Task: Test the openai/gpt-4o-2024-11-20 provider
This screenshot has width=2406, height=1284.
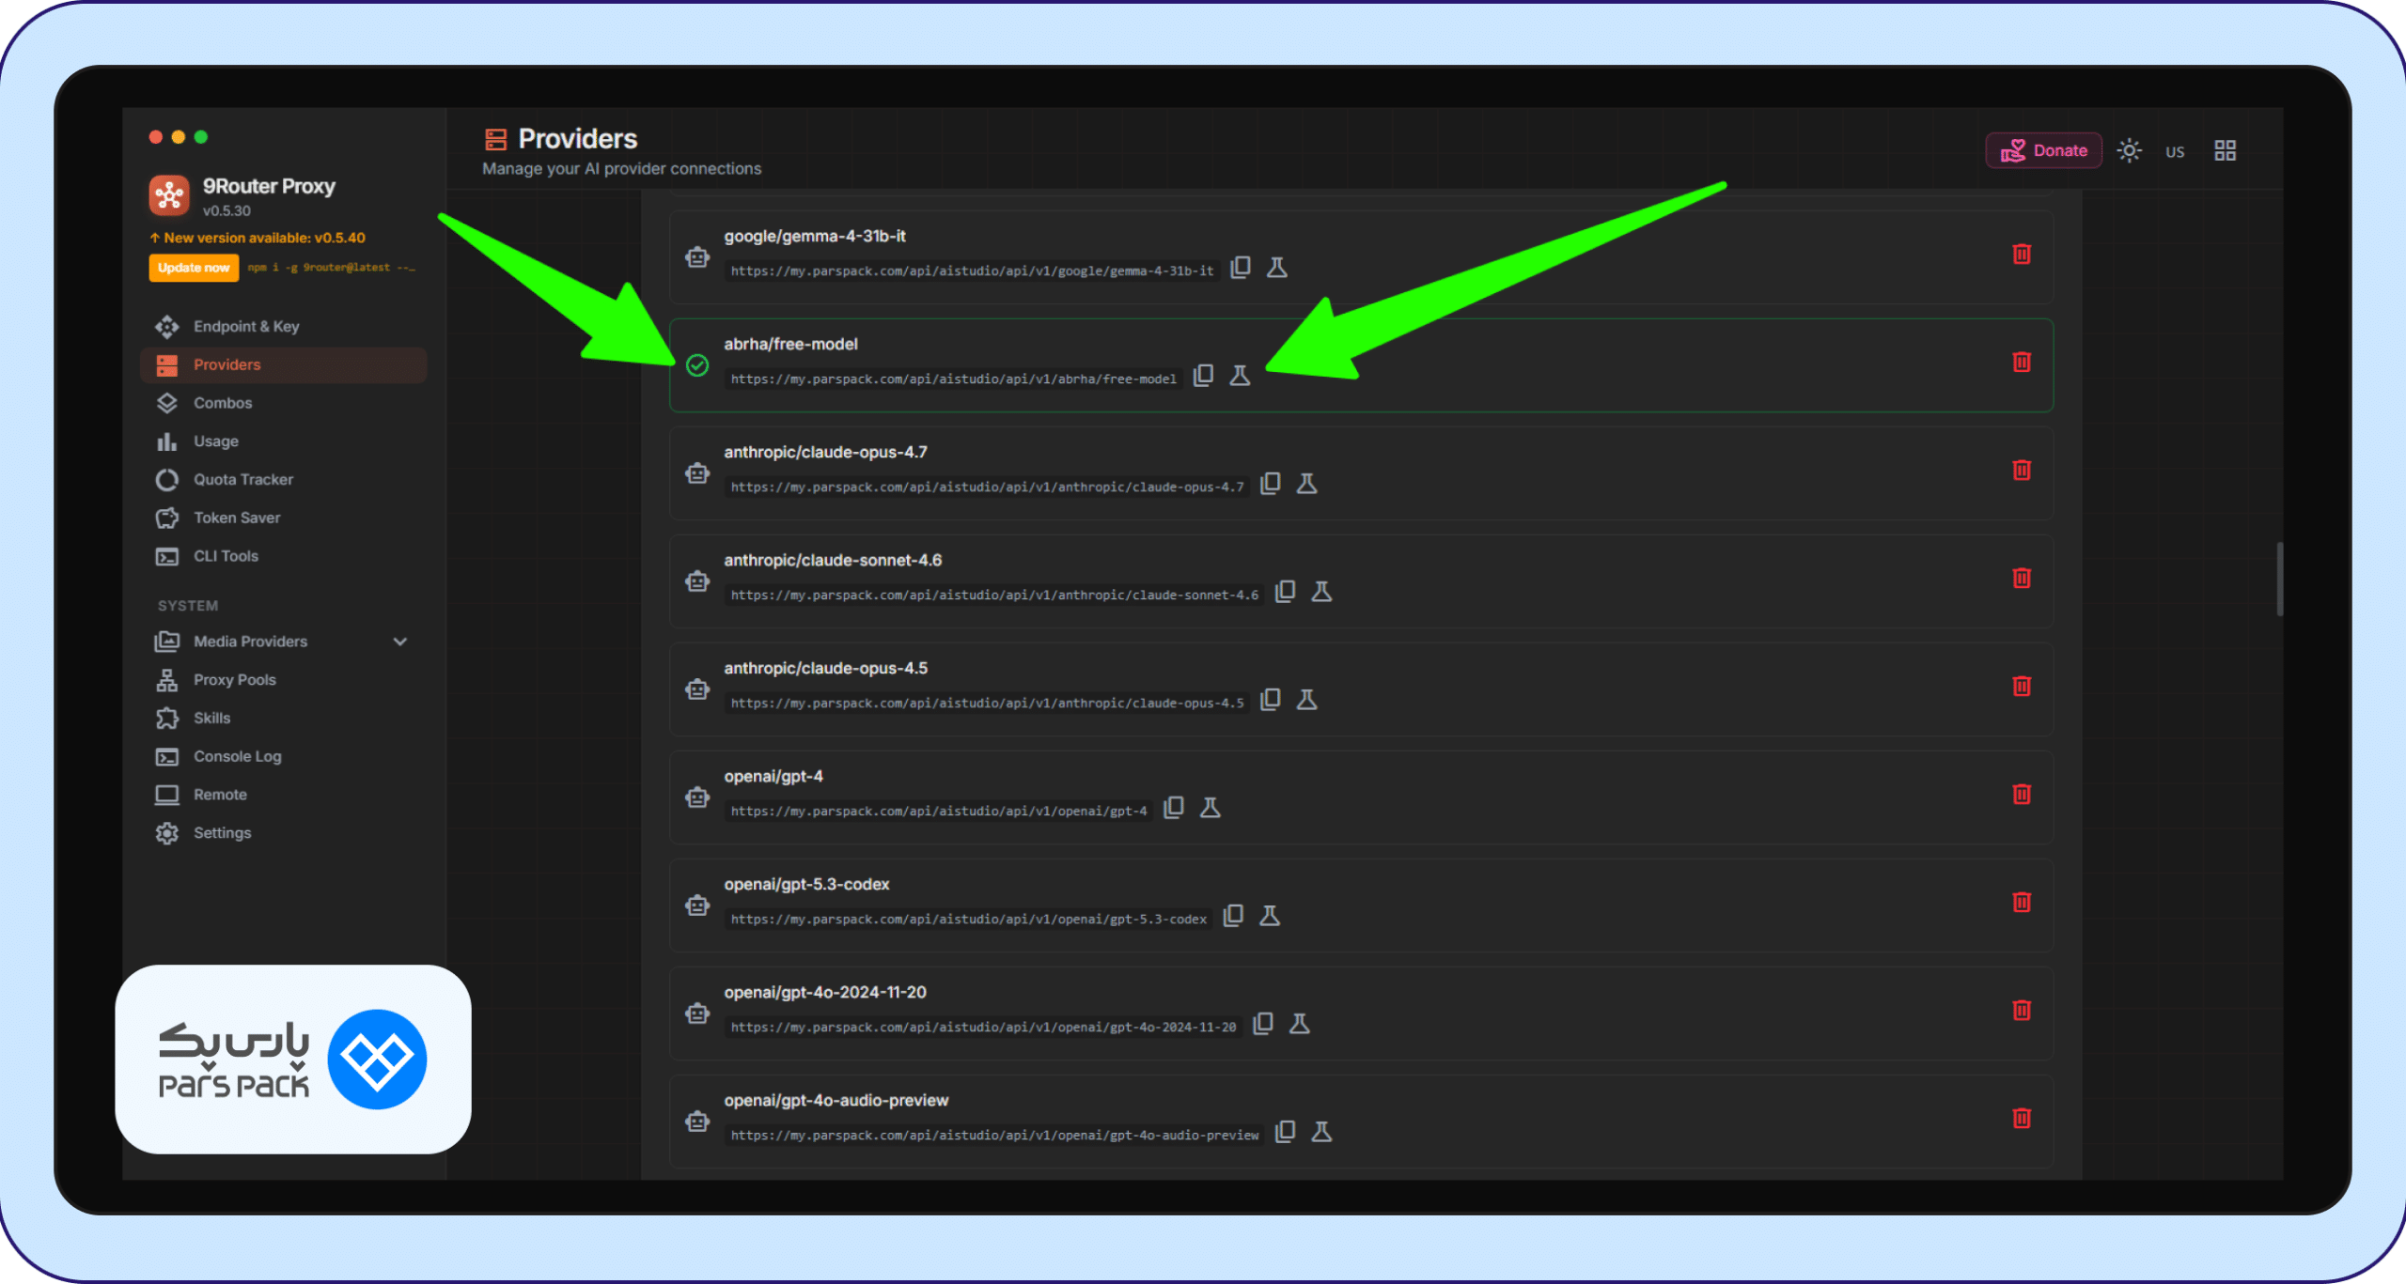Action: [x=1299, y=1024]
